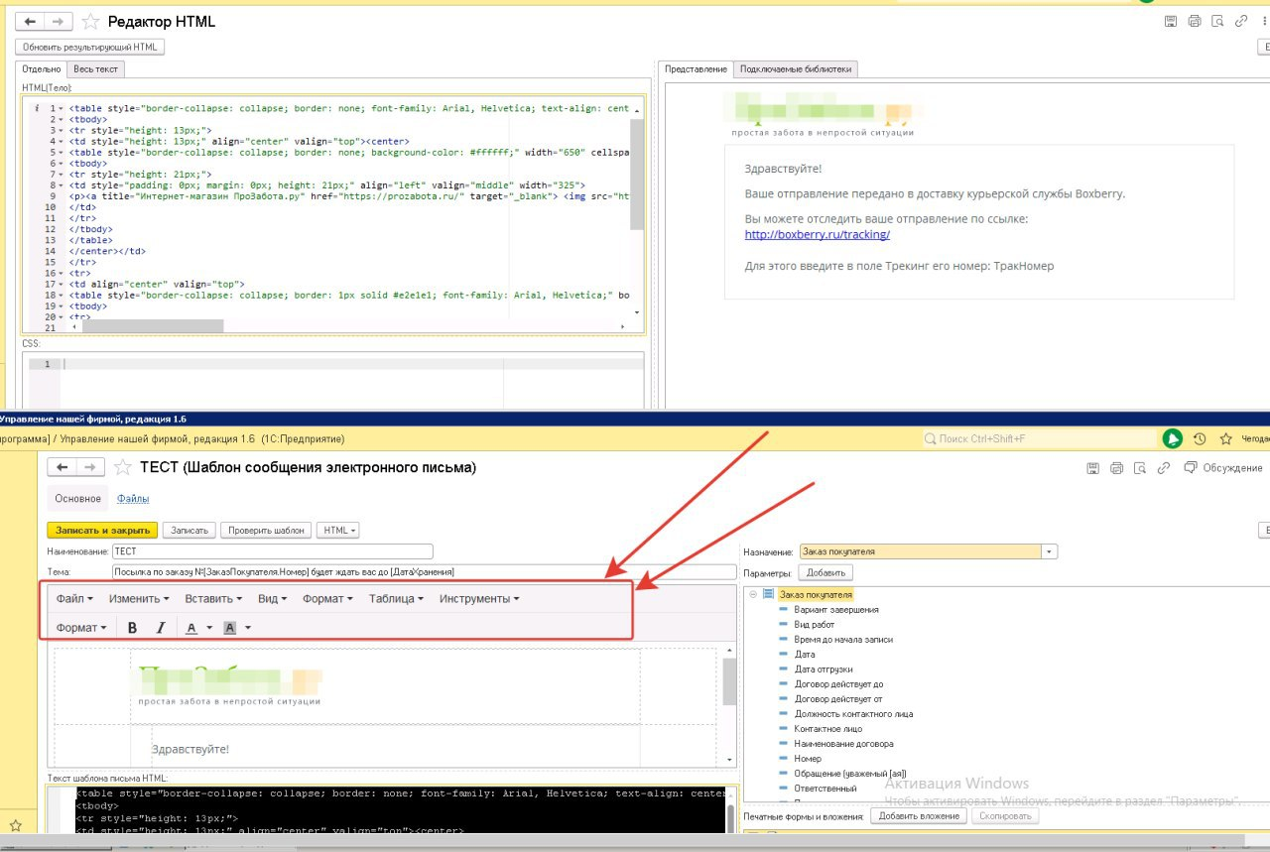Click the search magnifier in Поиск Ctrl+Shift+F
Viewport: 1270px width, 852px height.
[930, 437]
